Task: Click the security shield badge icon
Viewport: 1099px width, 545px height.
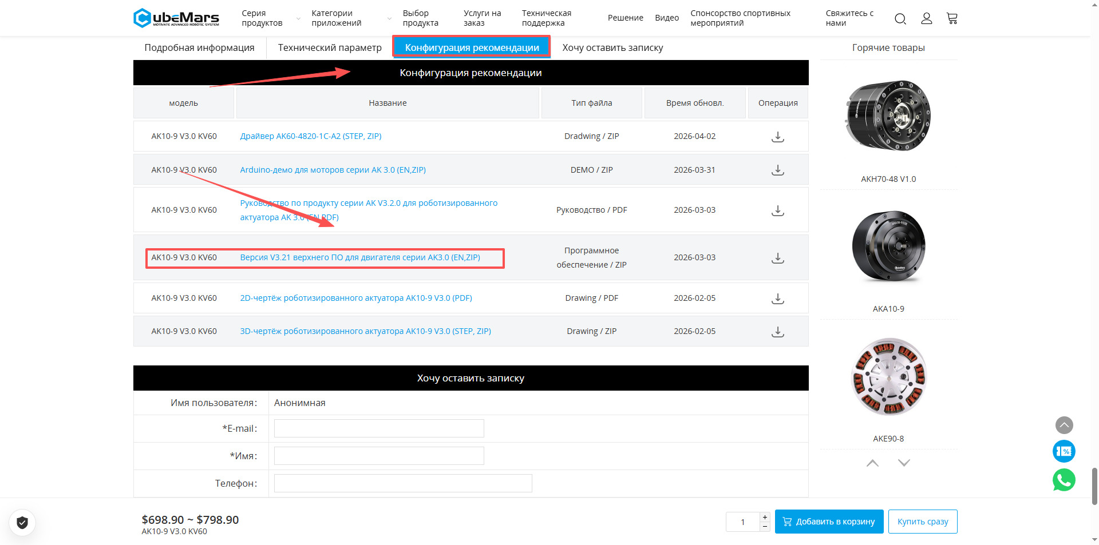Action: [x=22, y=522]
